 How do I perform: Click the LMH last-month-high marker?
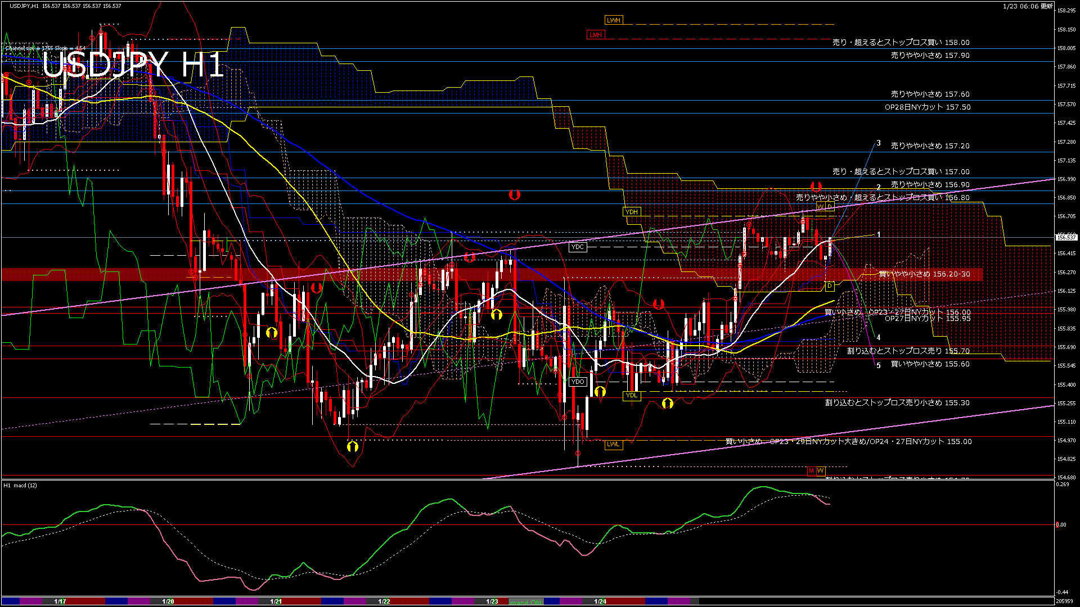pos(595,35)
